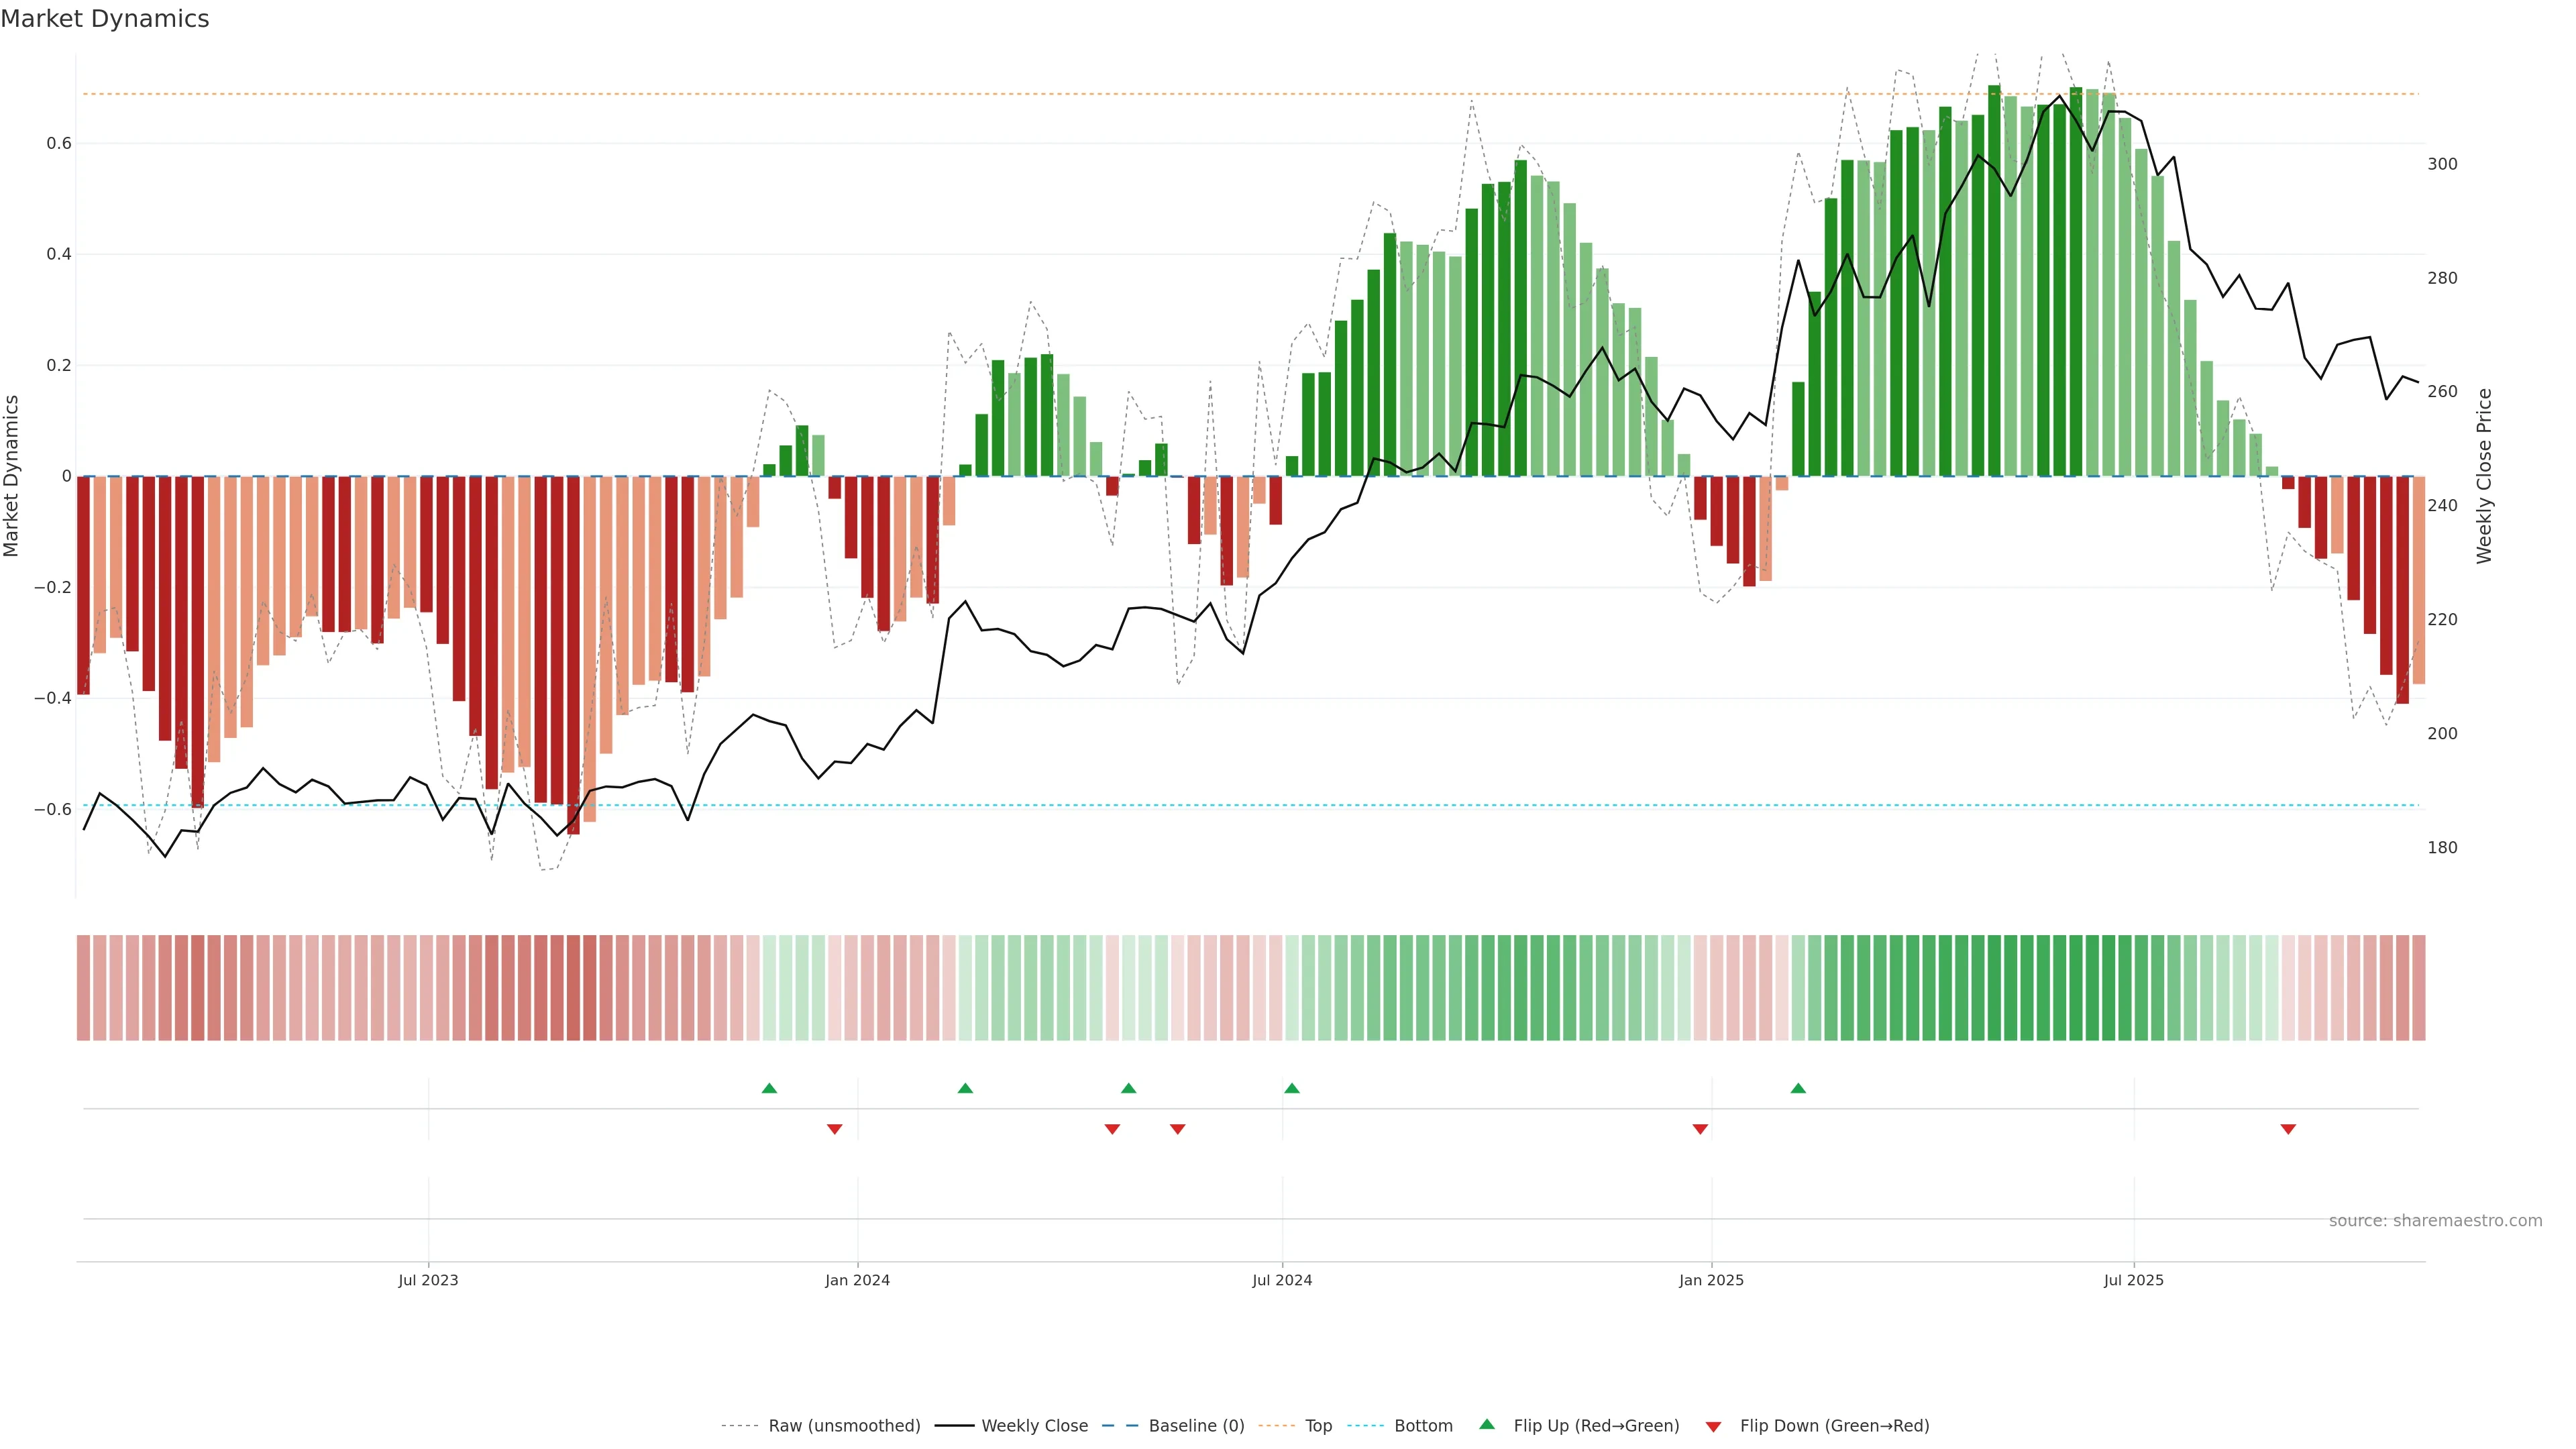Click the 300 tick on the price axis
This screenshot has height=1449, width=2576.
click(x=2442, y=164)
